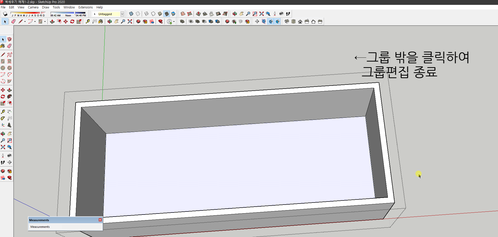Toggle the Show/Hide Shadows icon
Viewport: 498px width, 237px height.
click(x=5, y=14)
